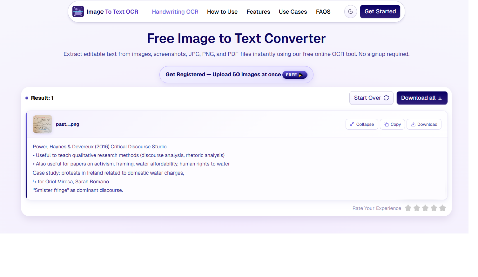Open the Features menu item
This screenshot has width=478, height=277.
point(258,12)
